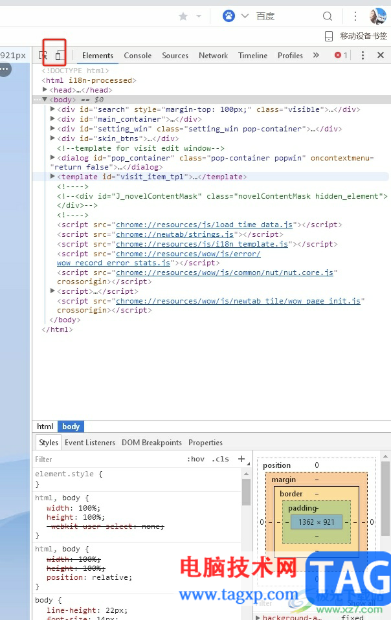Screen dimensions: 391x620
Task: Click the red error count indicator
Action: (341, 56)
